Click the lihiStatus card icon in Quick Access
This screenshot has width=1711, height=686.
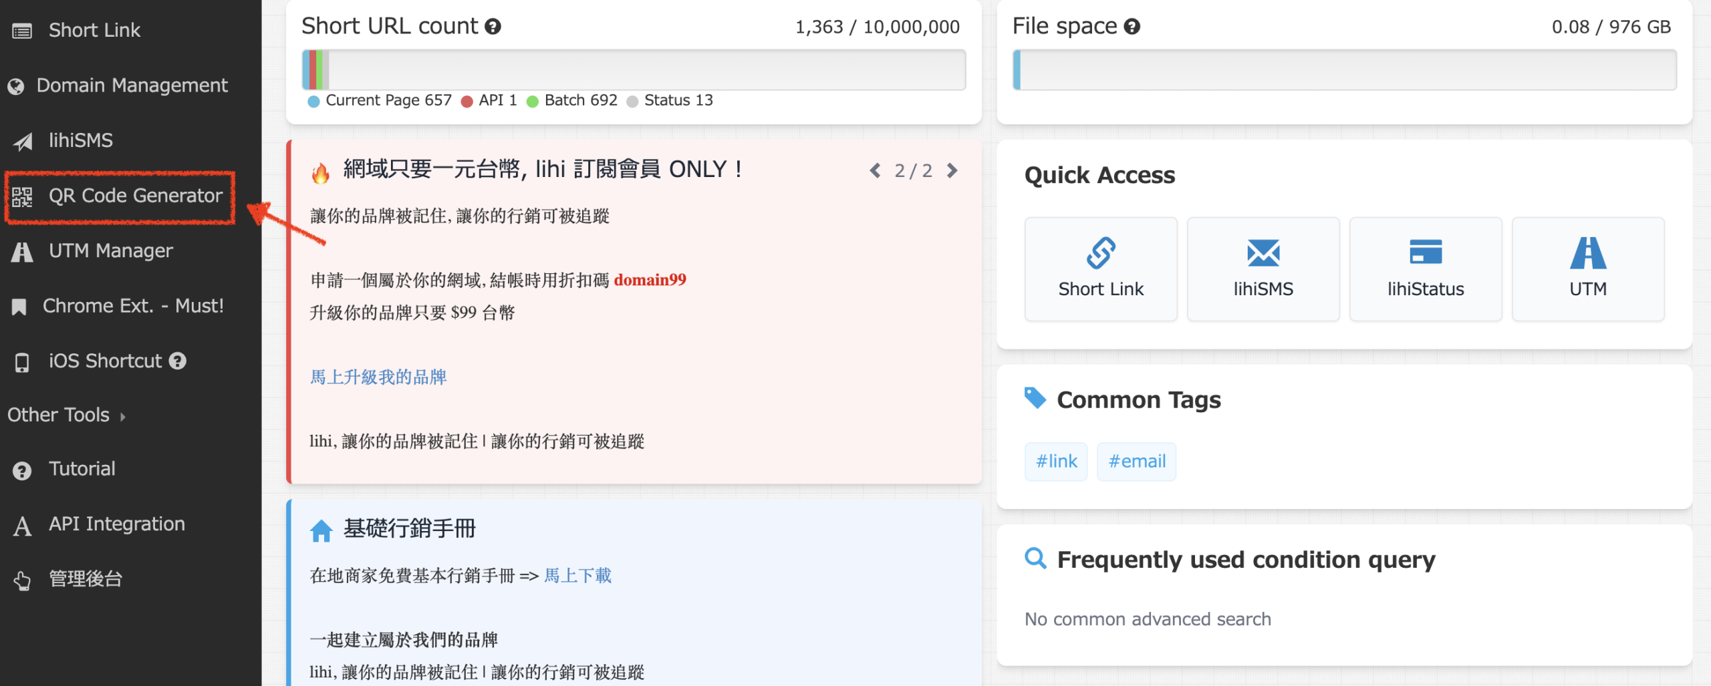point(1425,252)
